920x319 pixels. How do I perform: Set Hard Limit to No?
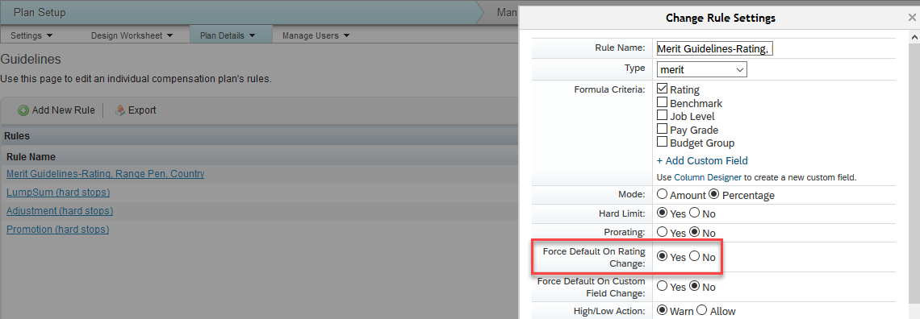[695, 213]
